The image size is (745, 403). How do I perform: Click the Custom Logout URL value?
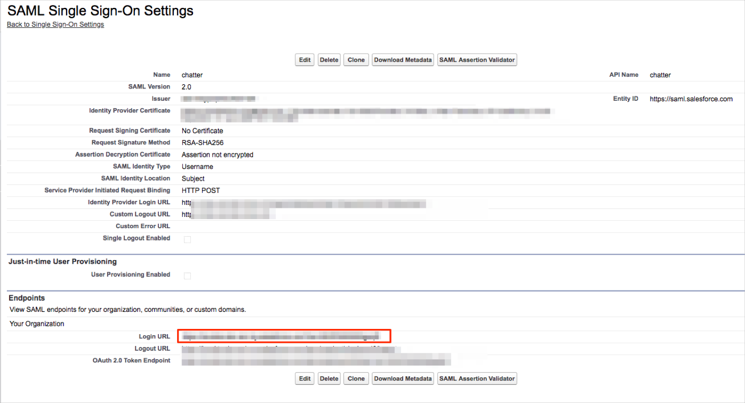pyautogui.click(x=228, y=214)
